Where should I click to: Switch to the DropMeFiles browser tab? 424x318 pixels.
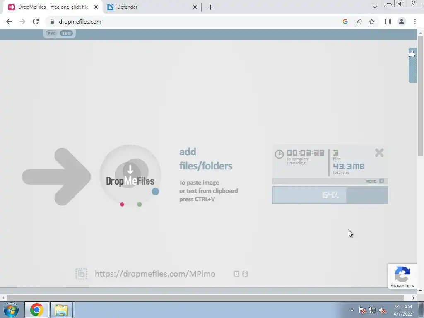pos(53,7)
